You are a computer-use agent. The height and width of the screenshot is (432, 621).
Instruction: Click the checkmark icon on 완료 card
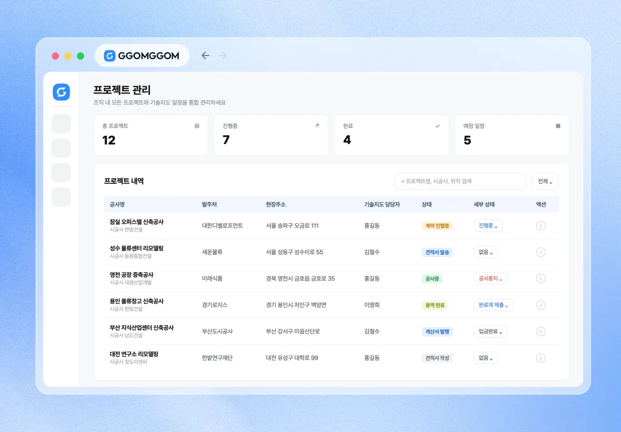click(x=438, y=126)
